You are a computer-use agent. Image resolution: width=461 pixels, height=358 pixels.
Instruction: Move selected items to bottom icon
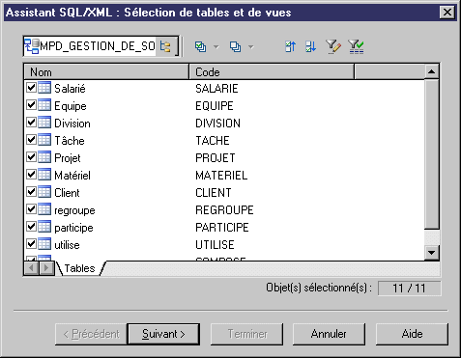pyautogui.click(x=310, y=47)
